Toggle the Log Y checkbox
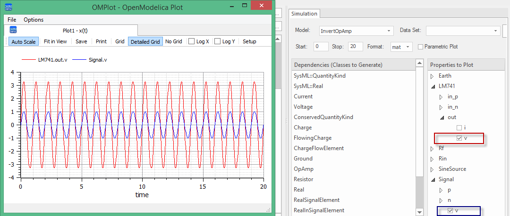The width and height of the screenshot is (510, 216). click(x=218, y=41)
